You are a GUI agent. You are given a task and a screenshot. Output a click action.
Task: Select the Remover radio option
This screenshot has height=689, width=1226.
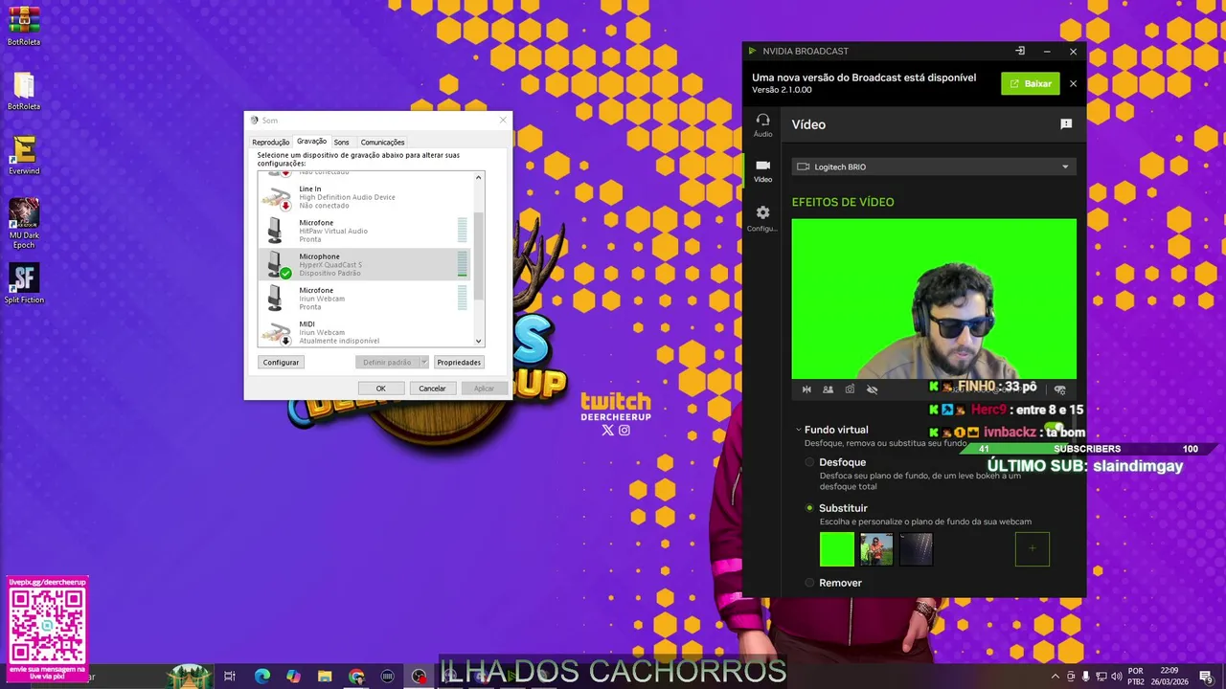(809, 583)
